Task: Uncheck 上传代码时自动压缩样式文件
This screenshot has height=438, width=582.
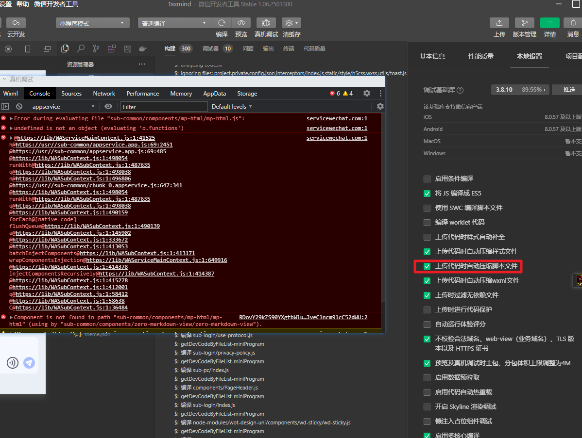Action: [x=427, y=252]
